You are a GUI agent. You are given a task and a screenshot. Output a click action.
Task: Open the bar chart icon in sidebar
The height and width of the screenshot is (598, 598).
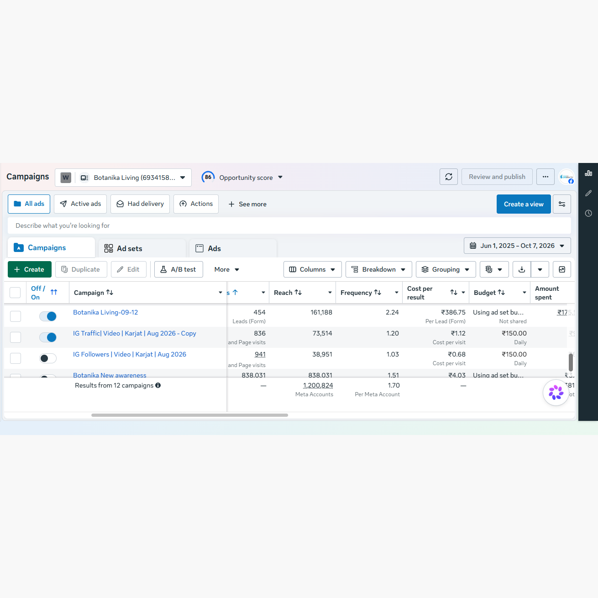pos(588,173)
